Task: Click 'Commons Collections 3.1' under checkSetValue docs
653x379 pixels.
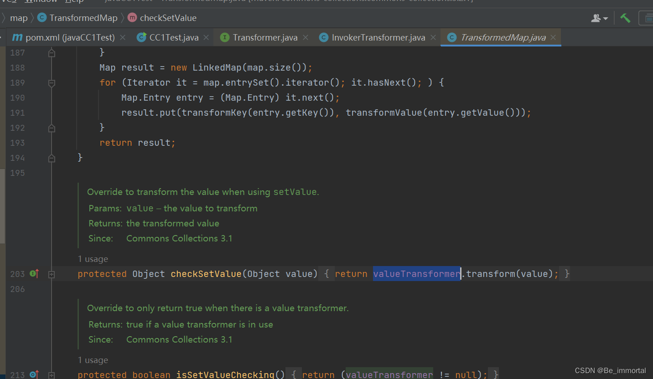Action: (179, 238)
